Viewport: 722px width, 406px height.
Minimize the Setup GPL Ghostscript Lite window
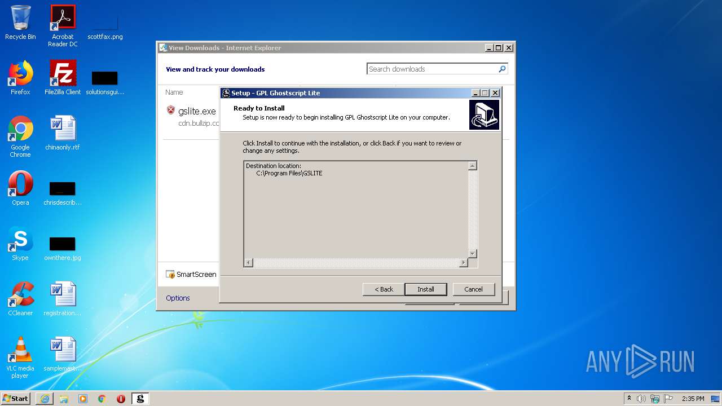pyautogui.click(x=476, y=93)
